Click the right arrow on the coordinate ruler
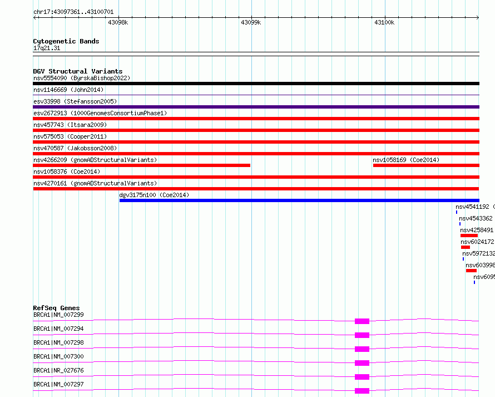 (x=478, y=18)
